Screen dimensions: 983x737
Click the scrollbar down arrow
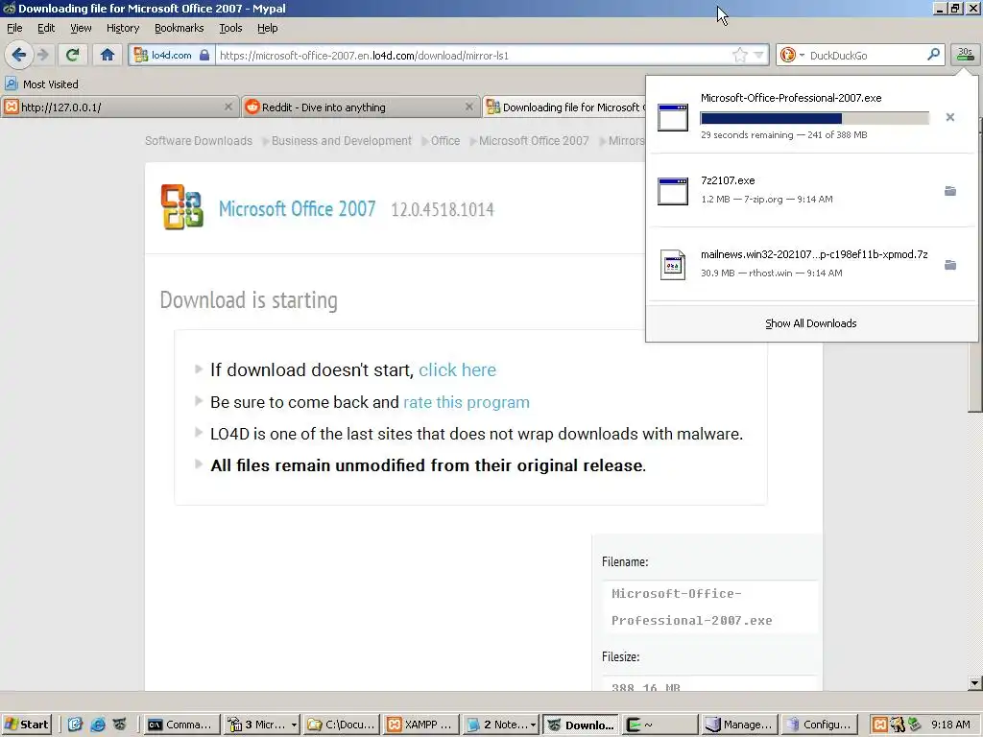click(x=974, y=683)
